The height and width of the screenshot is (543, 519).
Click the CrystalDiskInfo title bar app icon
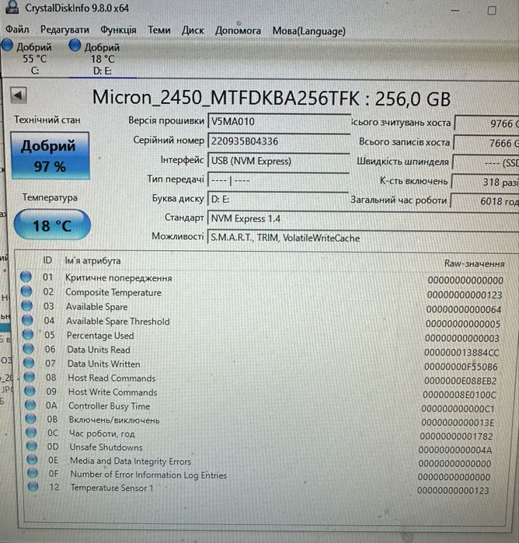pyautogui.click(x=12, y=7)
